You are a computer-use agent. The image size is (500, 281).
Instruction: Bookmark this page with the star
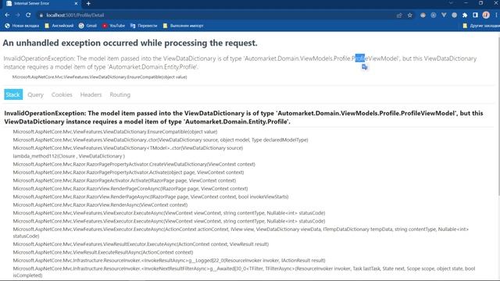(x=409, y=16)
